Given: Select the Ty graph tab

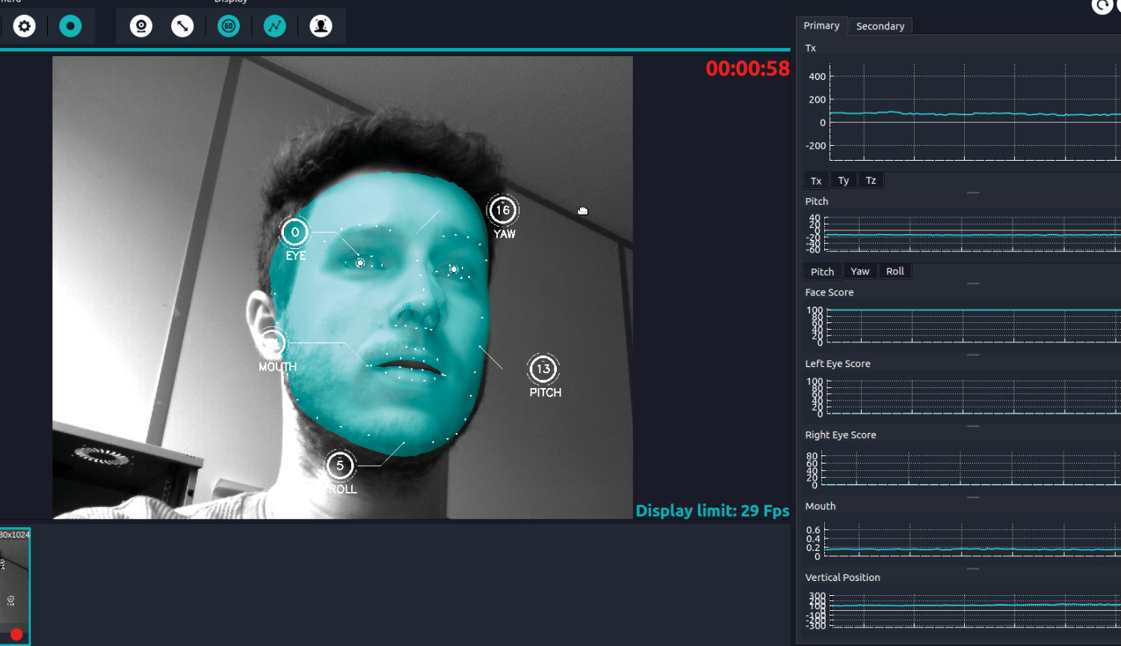Looking at the screenshot, I should click(843, 181).
